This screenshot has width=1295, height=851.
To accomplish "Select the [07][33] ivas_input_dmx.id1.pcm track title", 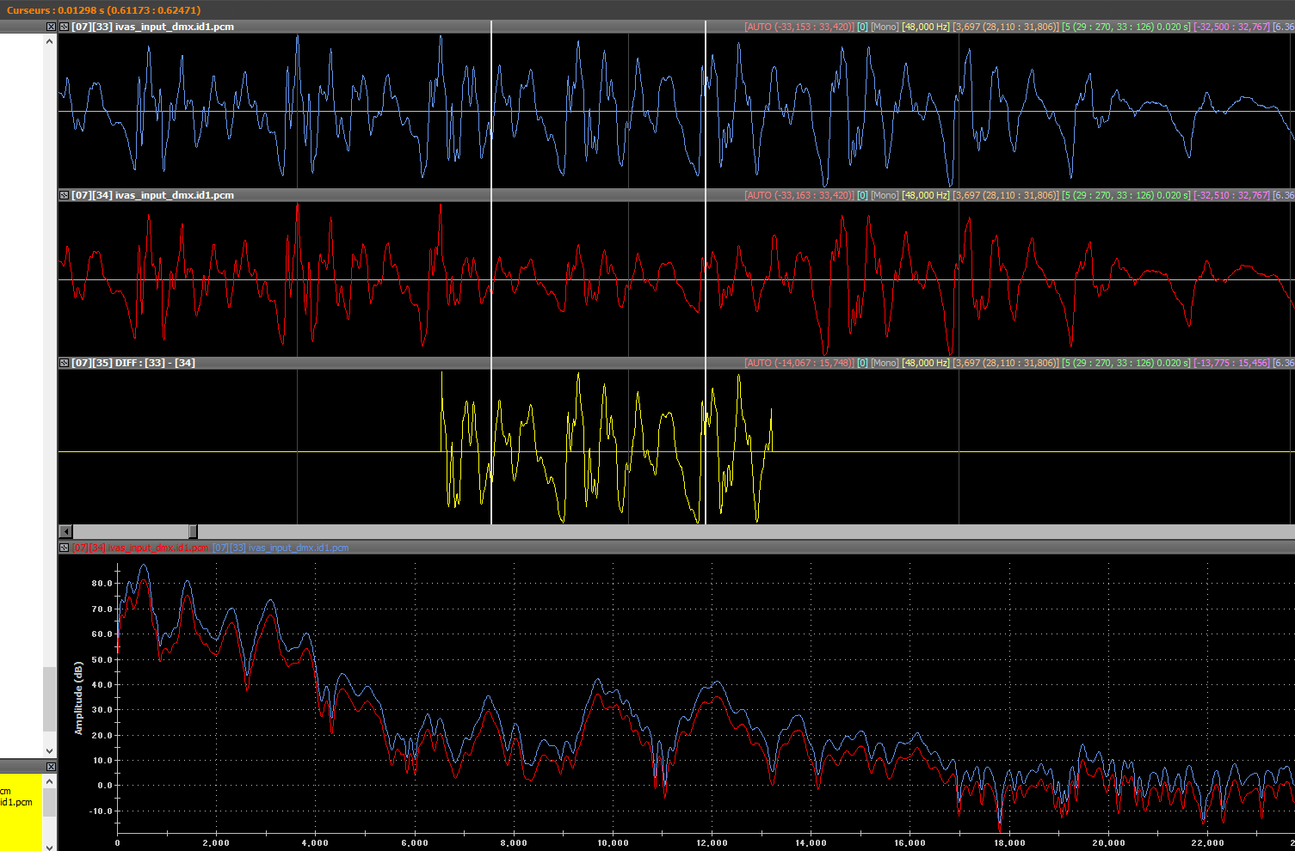I will pyautogui.click(x=152, y=27).
